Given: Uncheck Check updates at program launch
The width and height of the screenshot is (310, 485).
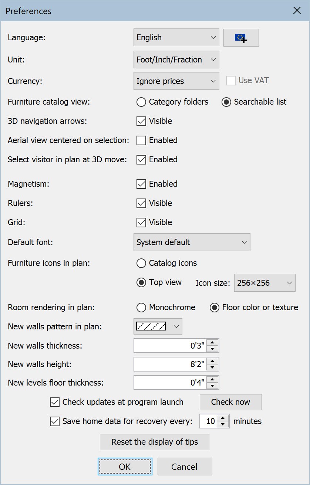Looking at the screenshot, I should 55,402.
